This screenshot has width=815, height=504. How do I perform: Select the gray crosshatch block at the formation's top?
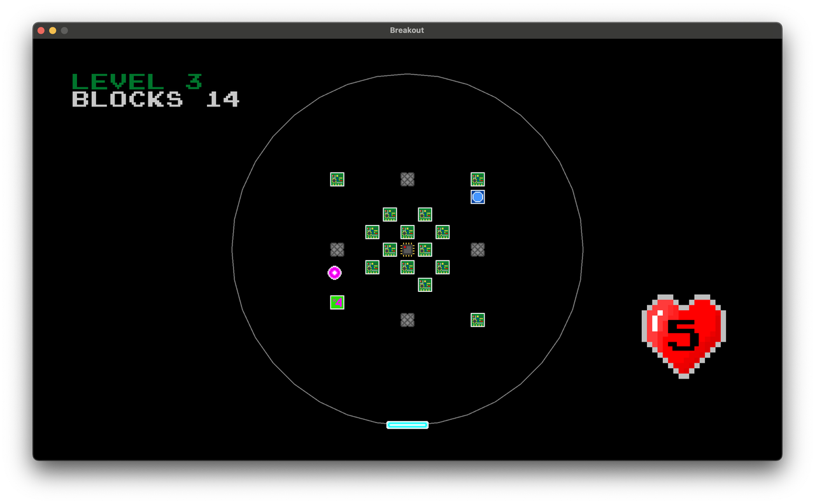[x=407, y=179]
